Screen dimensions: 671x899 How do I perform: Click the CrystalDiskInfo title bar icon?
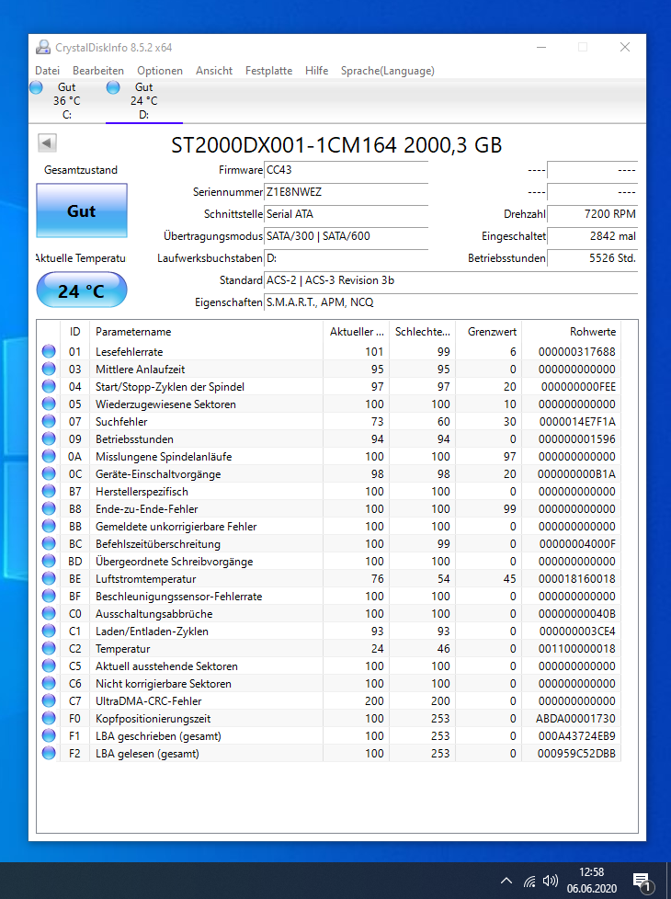(42, 48)
